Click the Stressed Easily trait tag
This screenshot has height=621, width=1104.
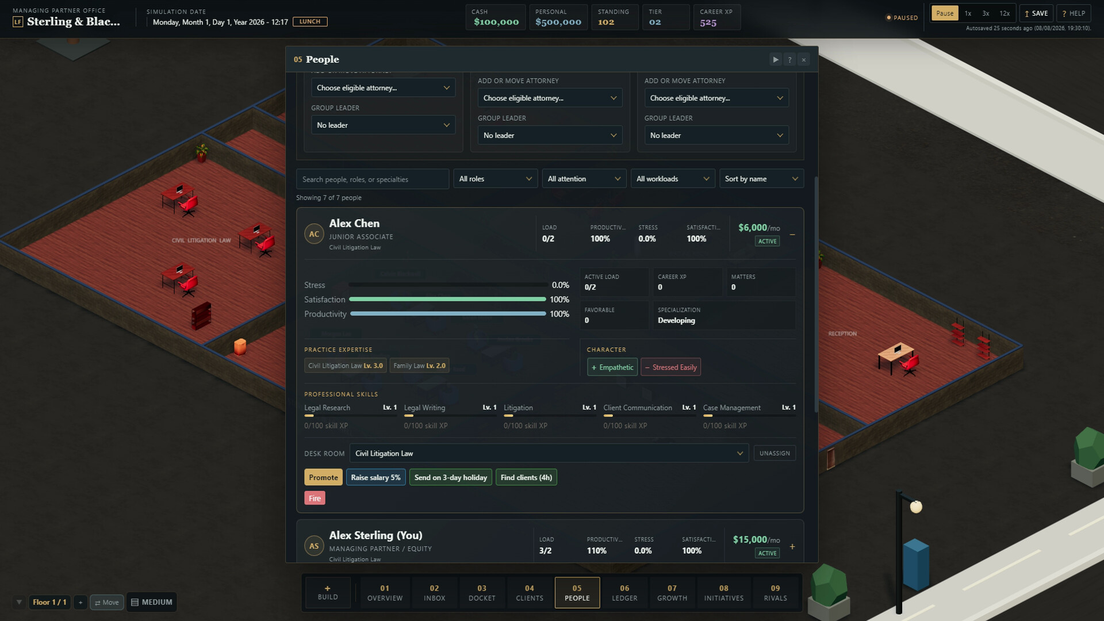click(x=670, y=367)
